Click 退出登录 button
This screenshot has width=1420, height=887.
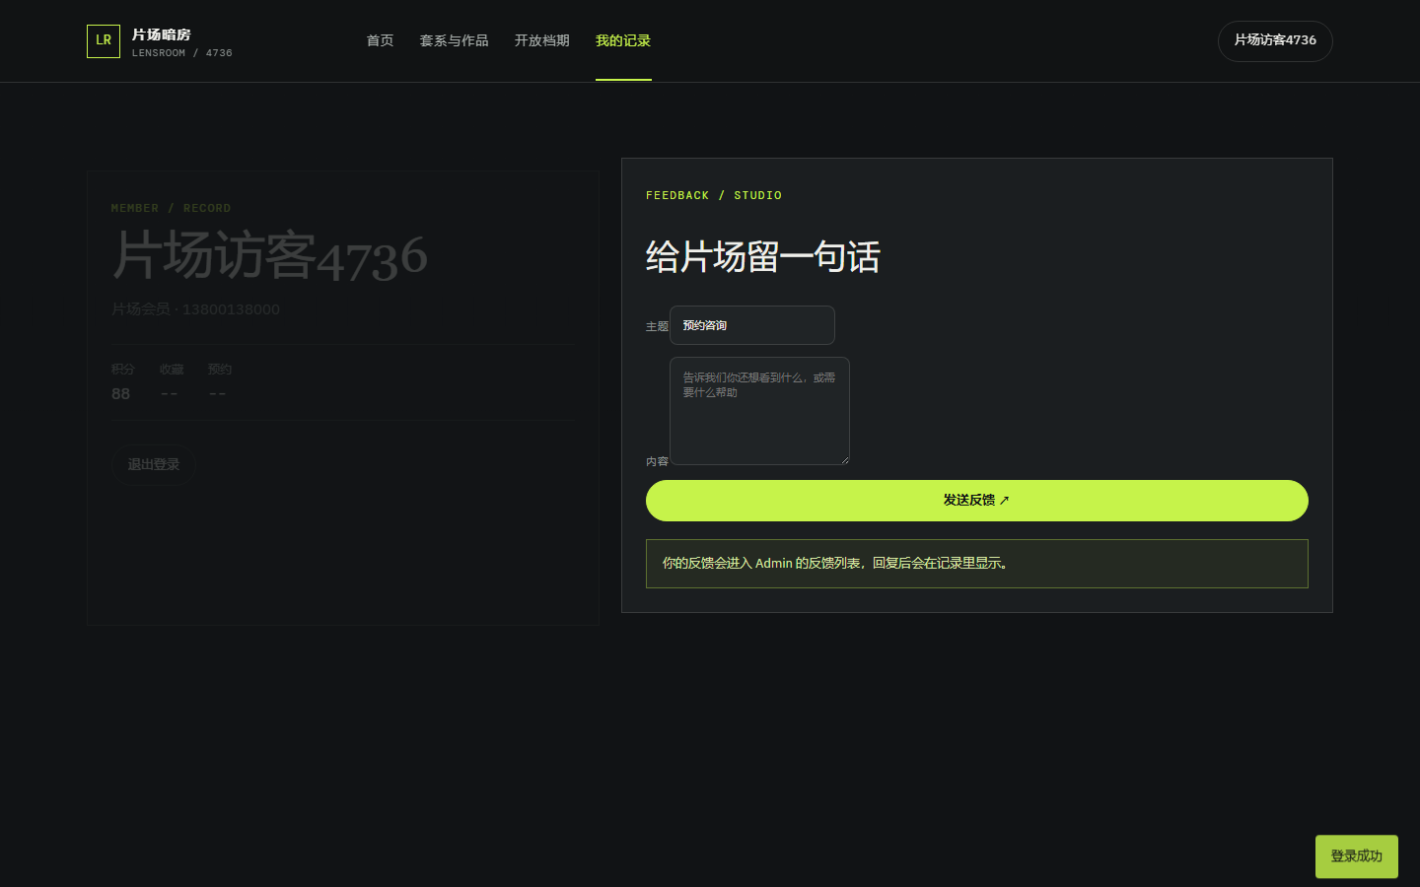[x=153, y=464]
